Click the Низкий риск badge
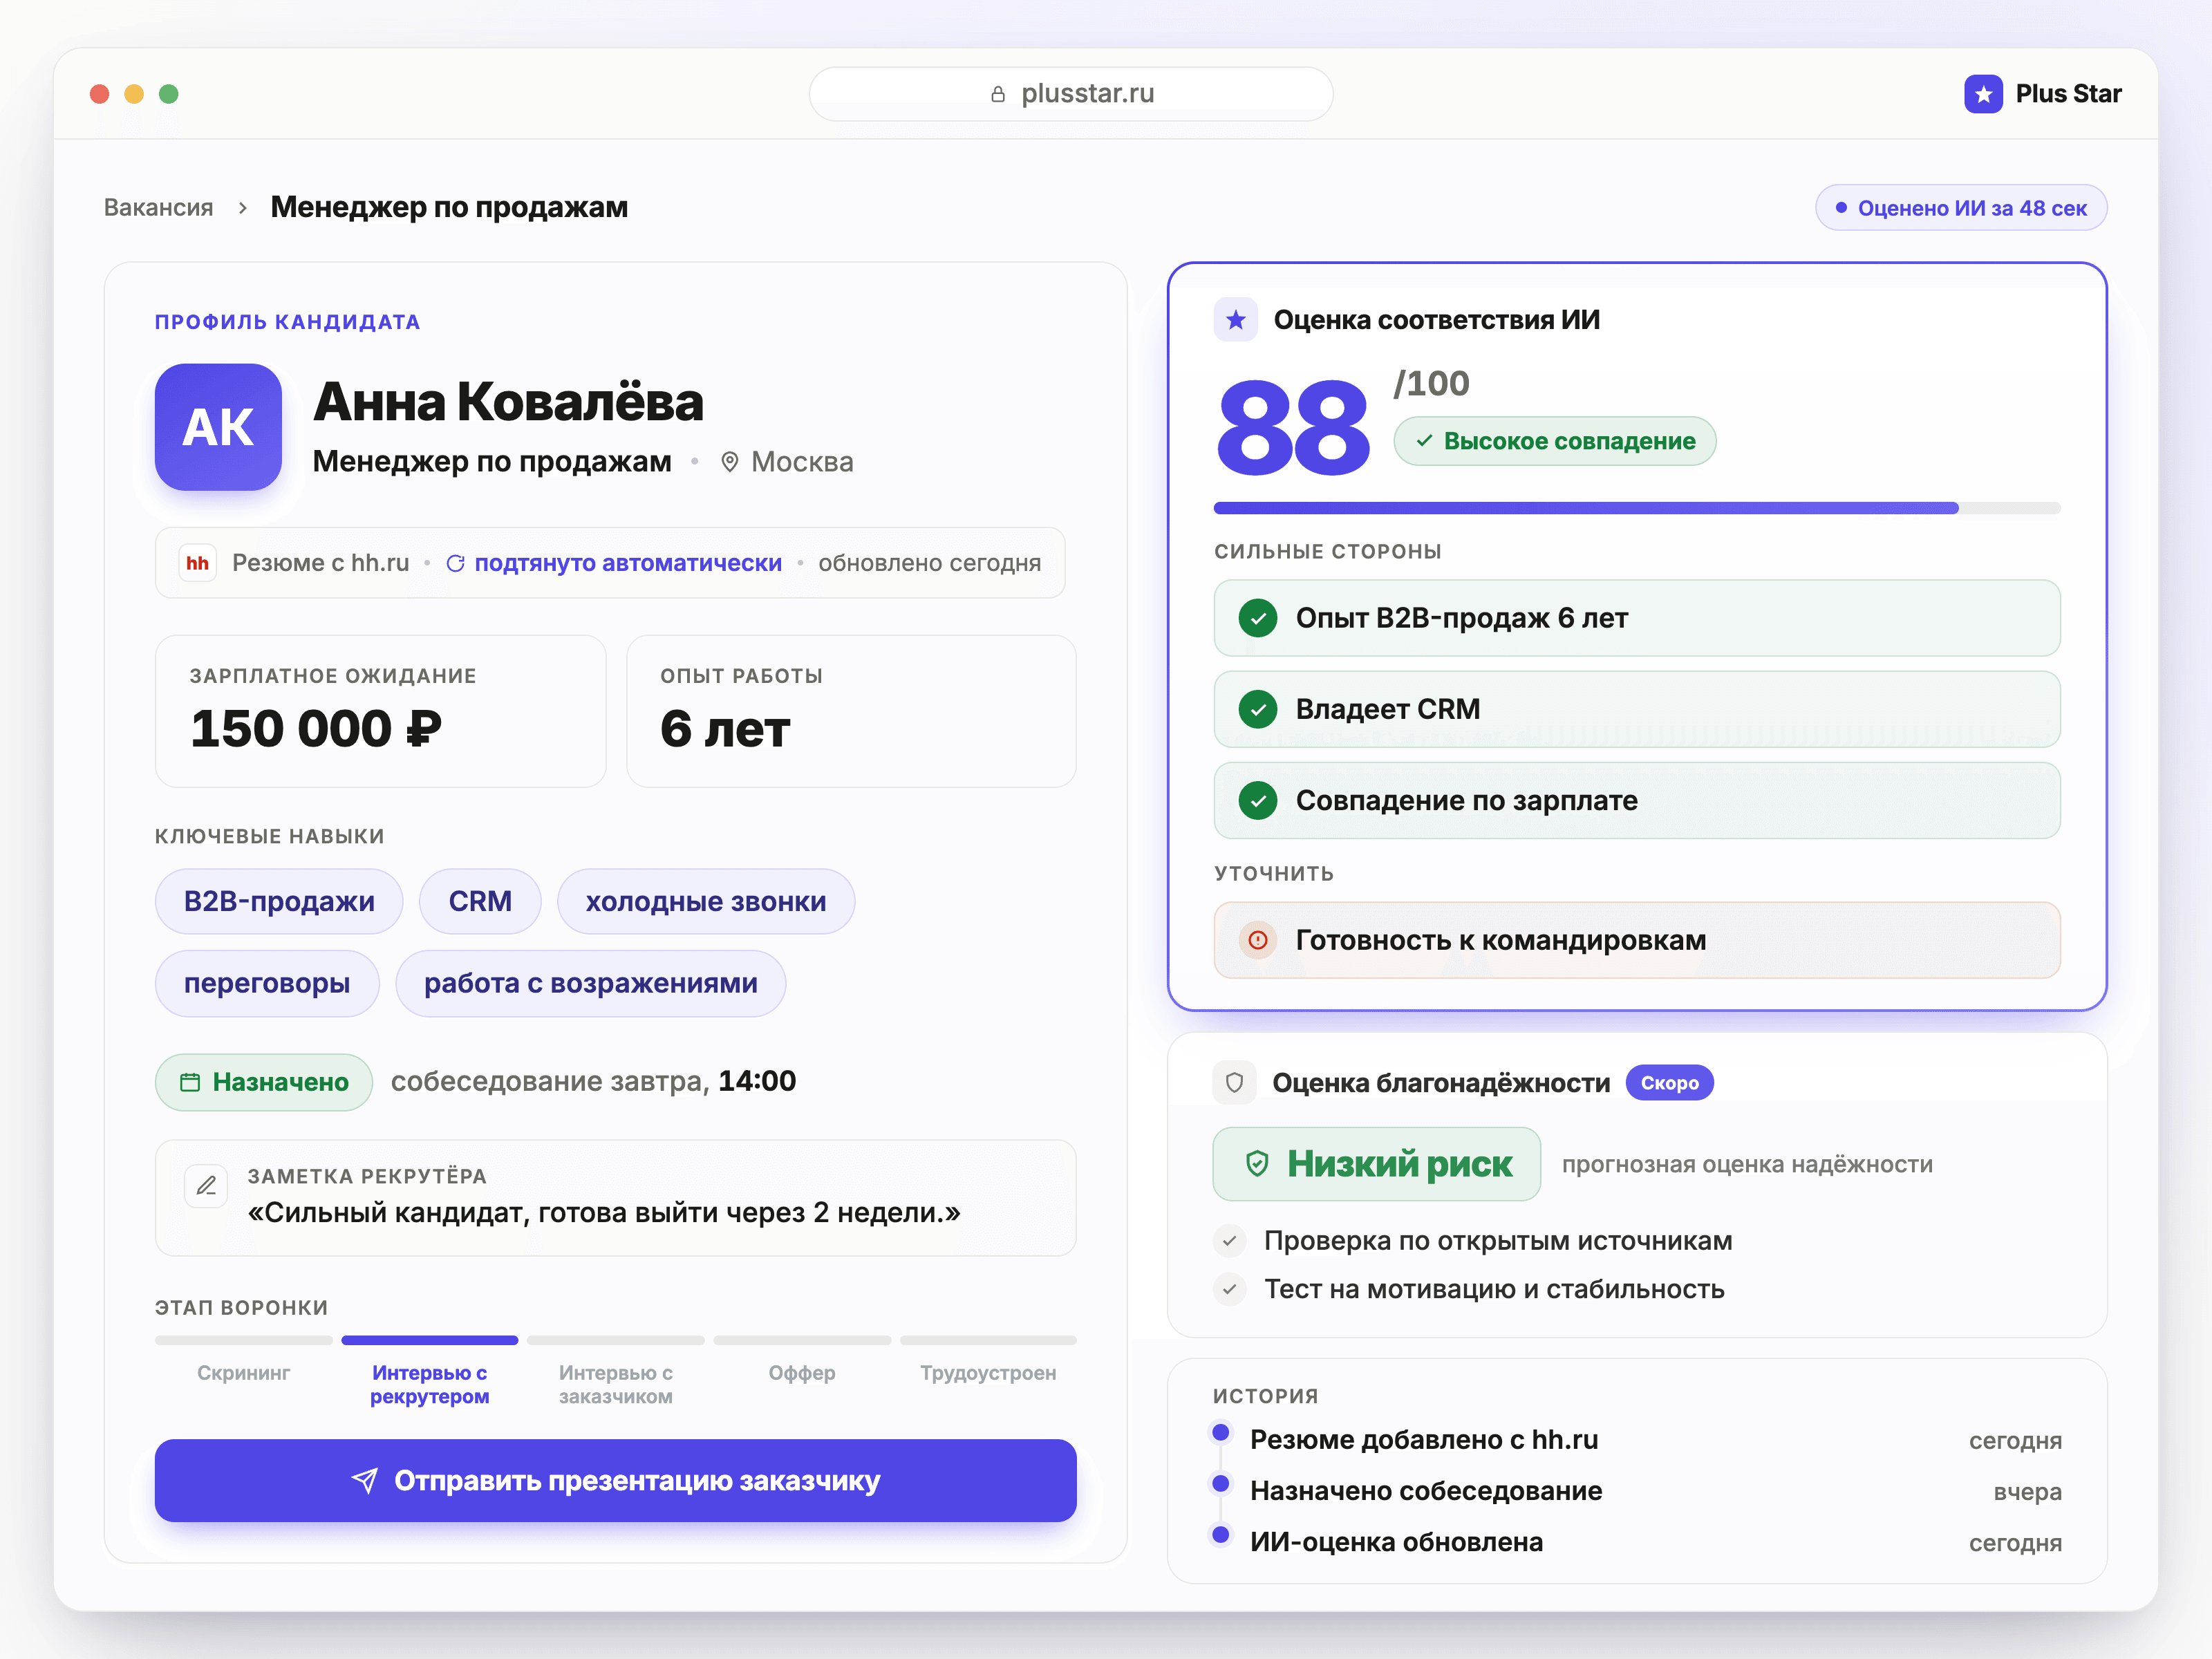 (1377, 1164)
